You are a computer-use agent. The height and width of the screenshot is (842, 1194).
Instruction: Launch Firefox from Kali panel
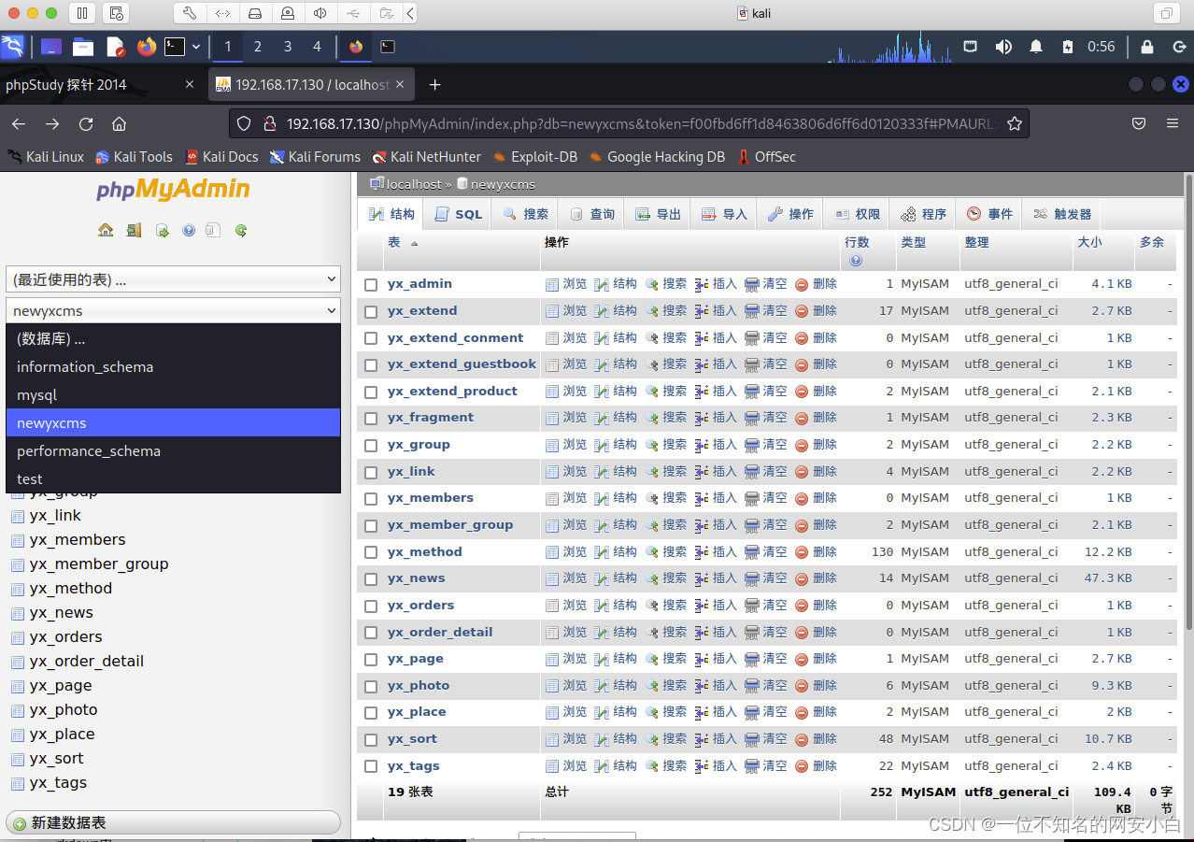pos(146,46)
